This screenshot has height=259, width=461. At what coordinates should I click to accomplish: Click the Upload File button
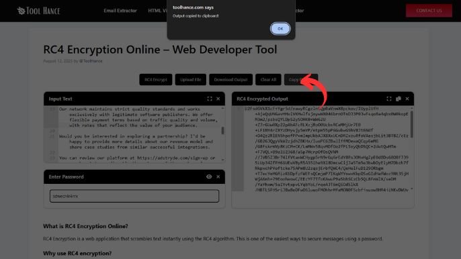(x=191, y=80)
